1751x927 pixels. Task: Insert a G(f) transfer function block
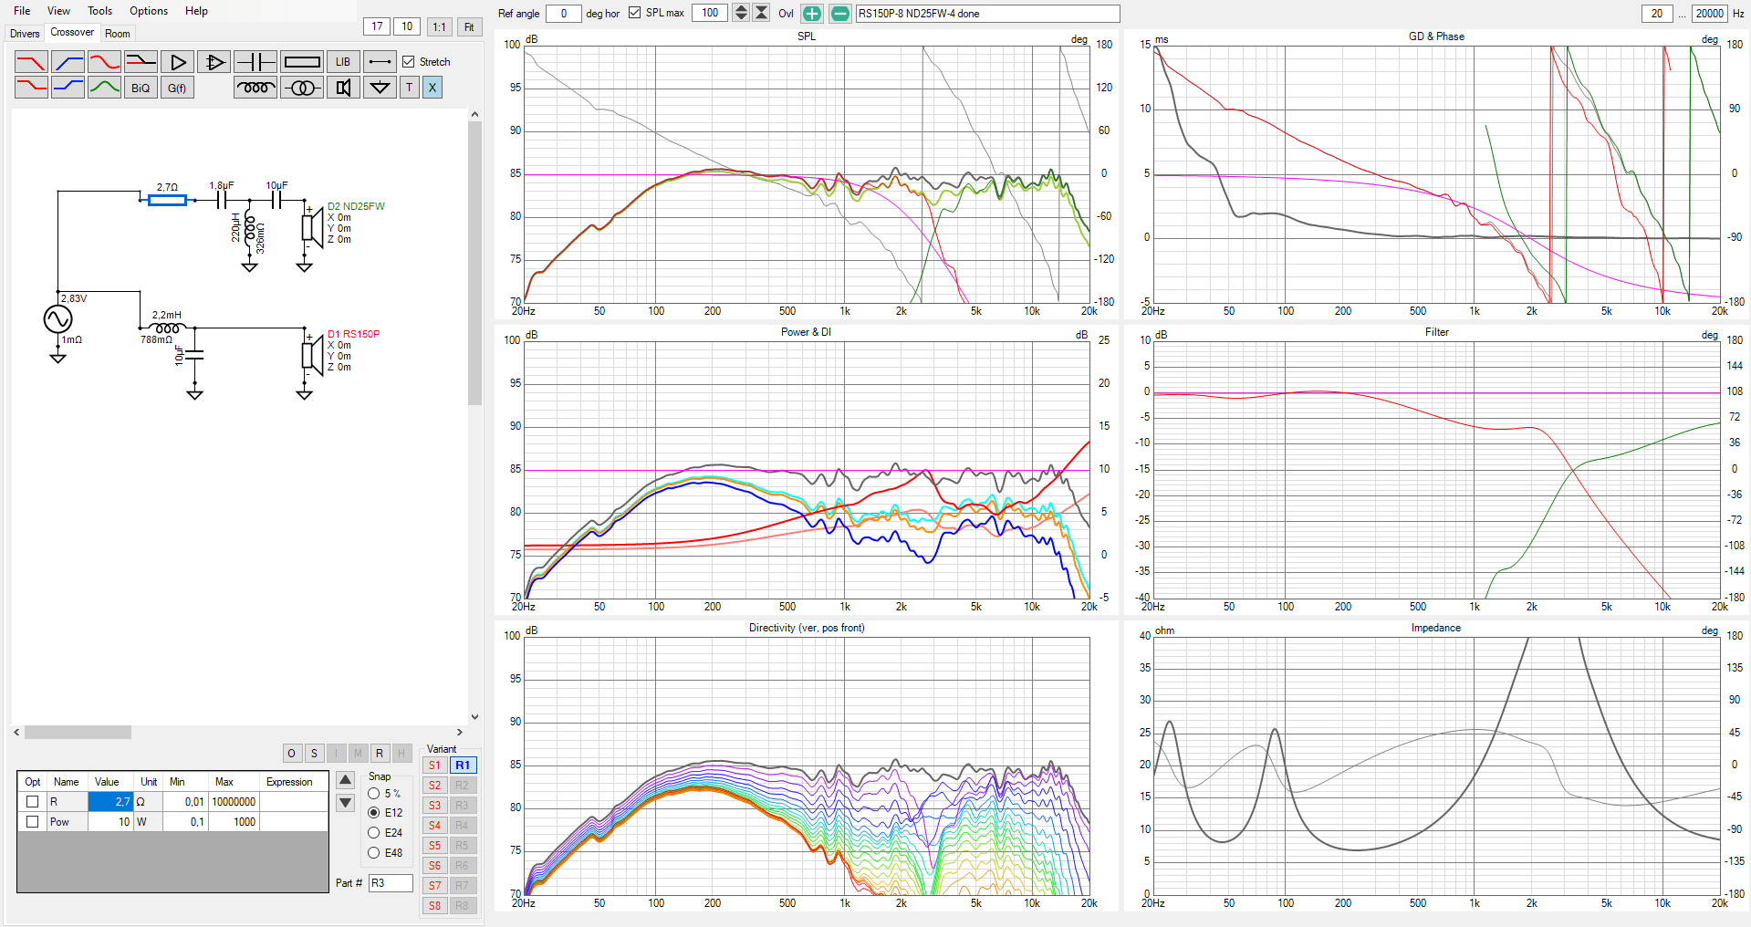pos(177,88)
